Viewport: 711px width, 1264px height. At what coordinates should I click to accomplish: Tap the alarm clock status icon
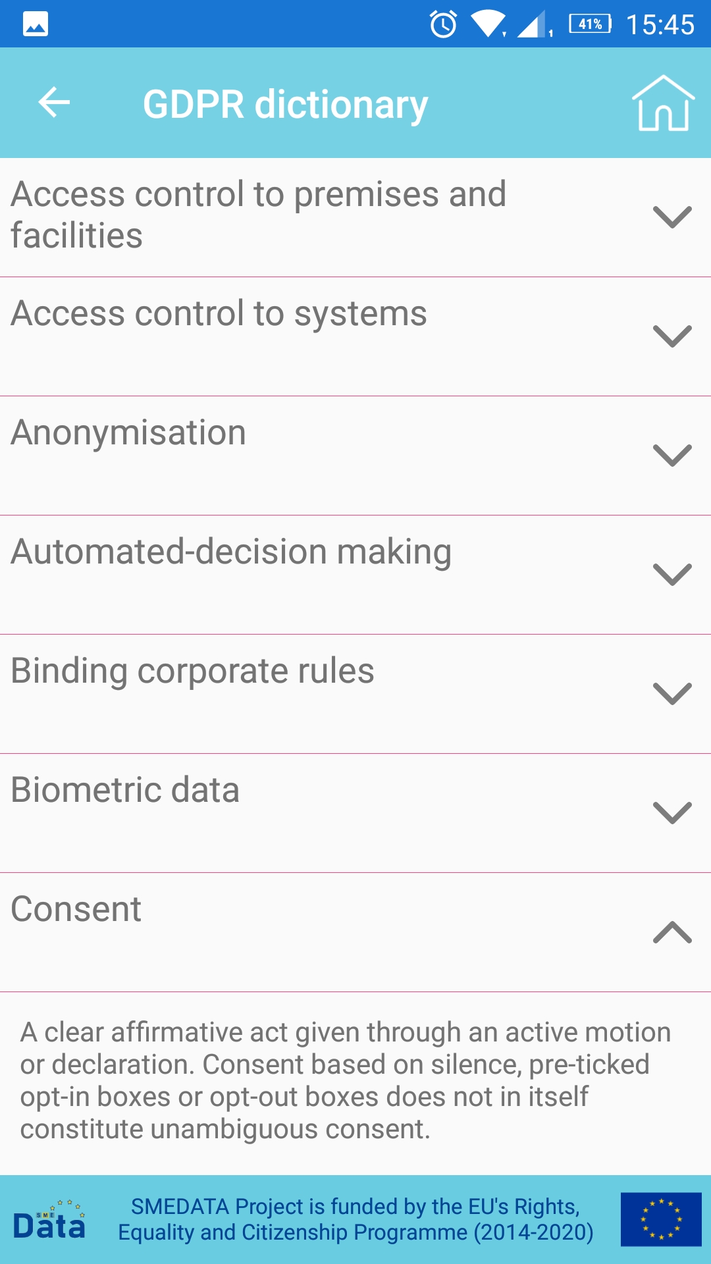pos(443,24)
